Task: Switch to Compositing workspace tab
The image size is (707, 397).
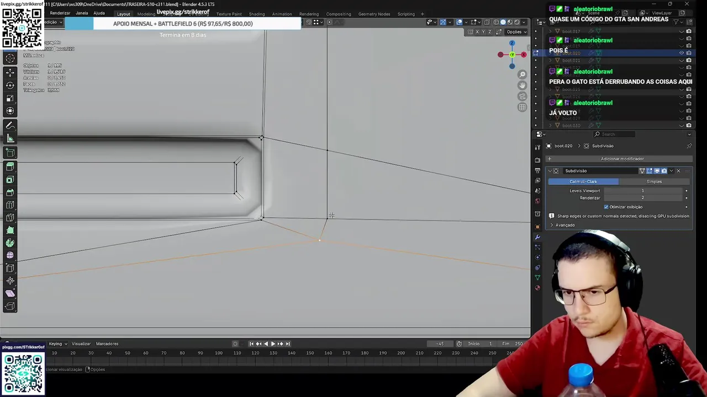Action: [x=339, y=14]
